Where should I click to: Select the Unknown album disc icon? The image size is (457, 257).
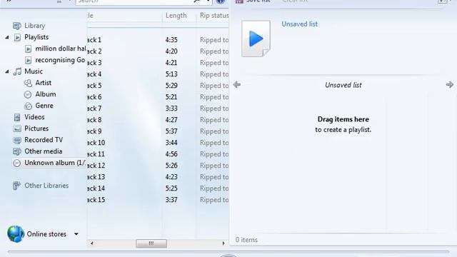17,163
